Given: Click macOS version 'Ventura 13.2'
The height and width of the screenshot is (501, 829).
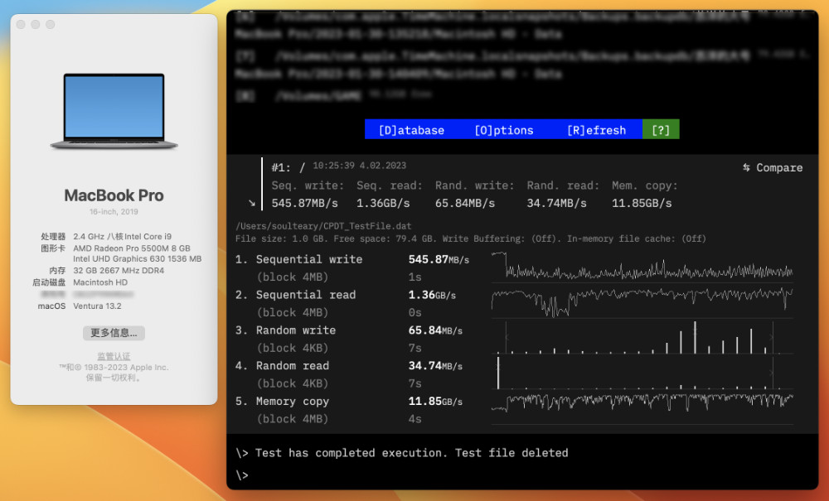Looking at the screenshot, I should (97, 306).
